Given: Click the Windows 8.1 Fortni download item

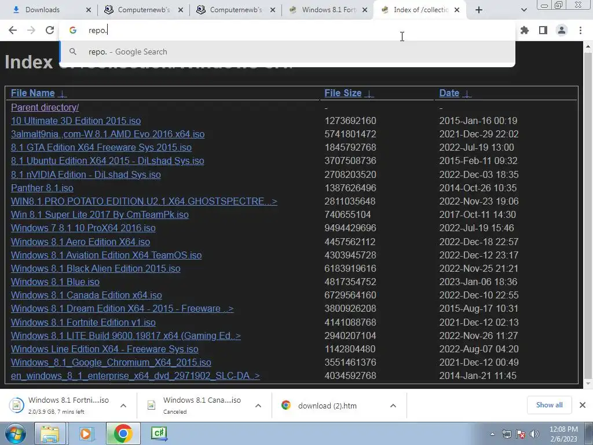Looking at the screenshot, I should 60,406.
